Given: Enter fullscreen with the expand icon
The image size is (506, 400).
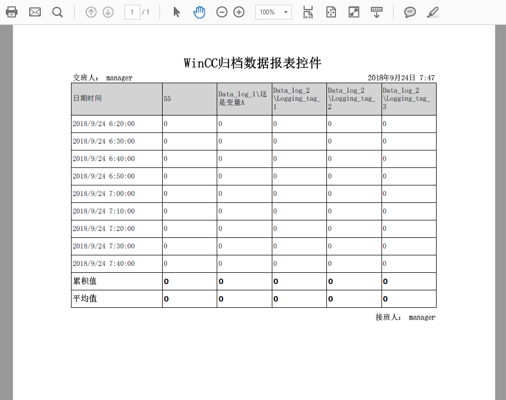Looking at the screenshot, I should tap(354, 12).
